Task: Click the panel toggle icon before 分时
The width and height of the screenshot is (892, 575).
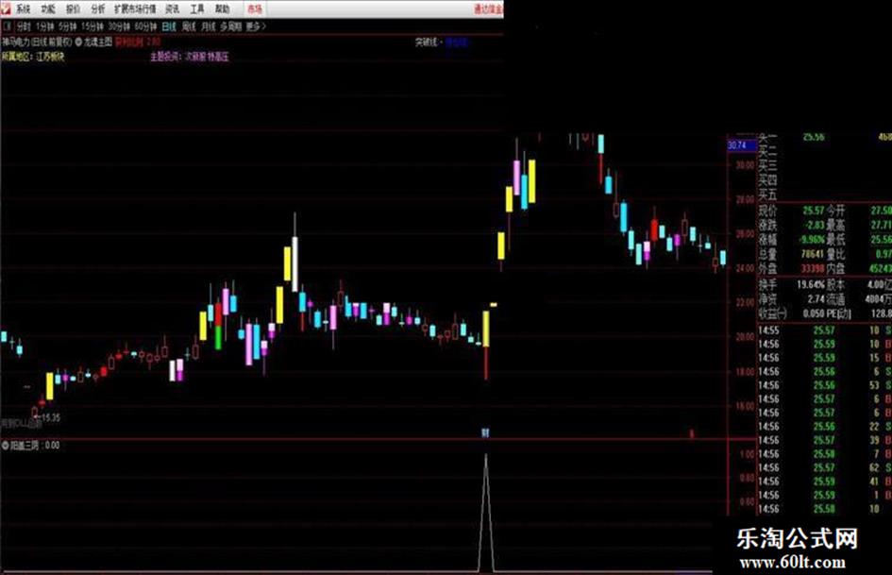Action: 7,26
